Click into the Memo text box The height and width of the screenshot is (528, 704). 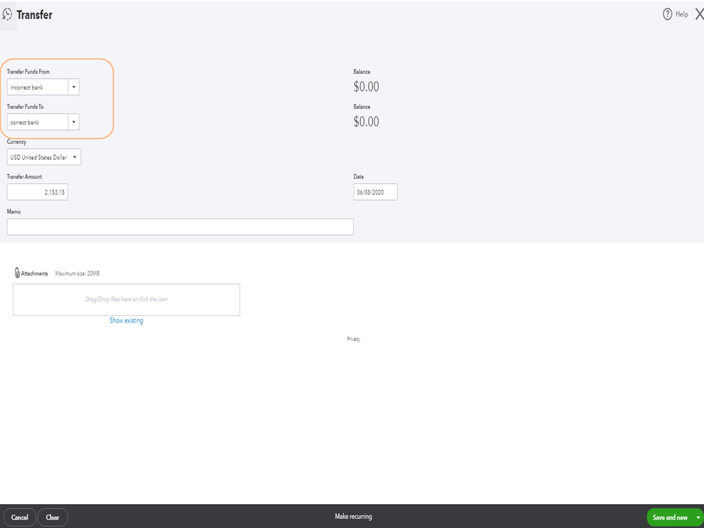(x=180, y=227)
